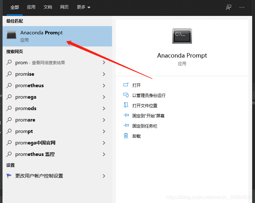Open the three-dot options menu
The image size is (255, 203).
pos(242,7)
